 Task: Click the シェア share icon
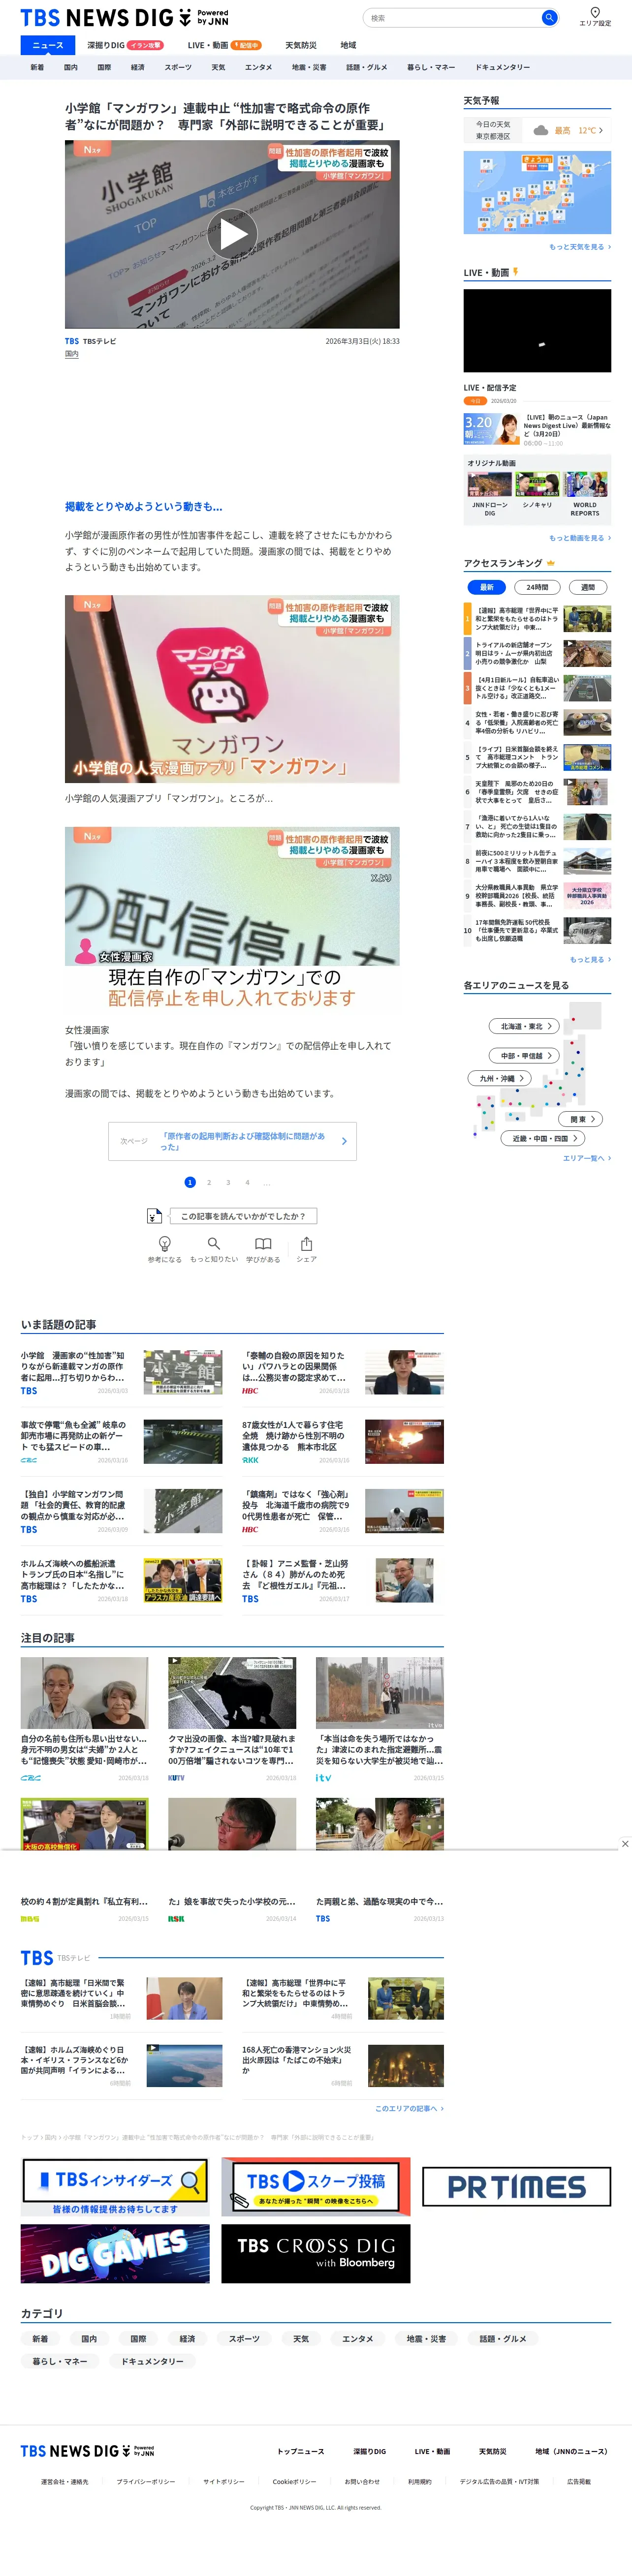[306, 1243]
